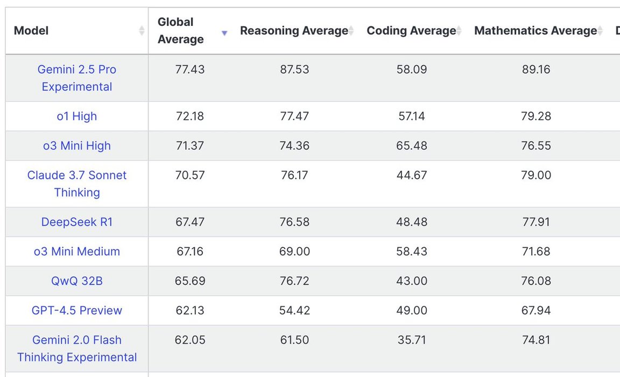Click the Mathematics Average sort icon
The image size is (620, 377).
(600, 31)
